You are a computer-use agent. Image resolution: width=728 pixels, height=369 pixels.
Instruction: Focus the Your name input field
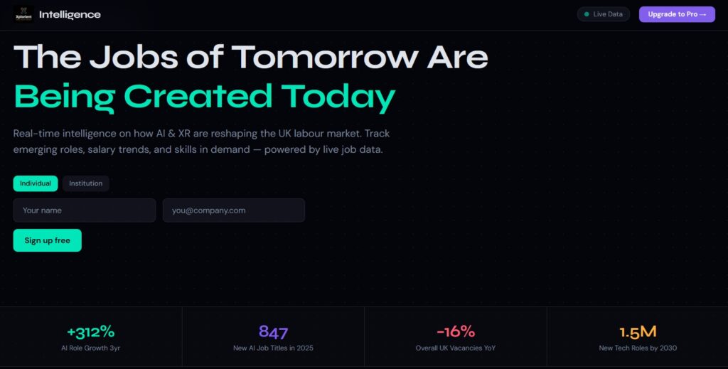84,210
